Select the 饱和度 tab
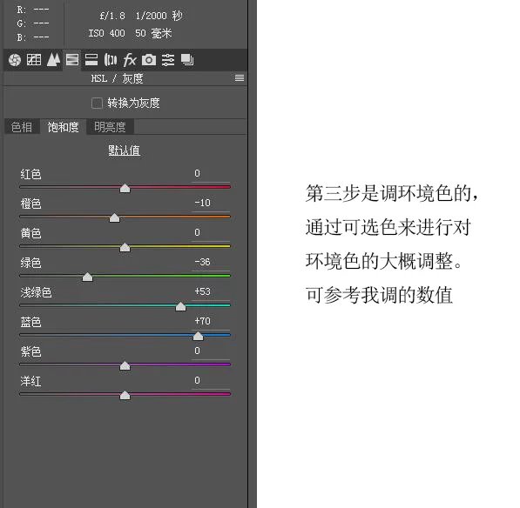 point(63,127)
